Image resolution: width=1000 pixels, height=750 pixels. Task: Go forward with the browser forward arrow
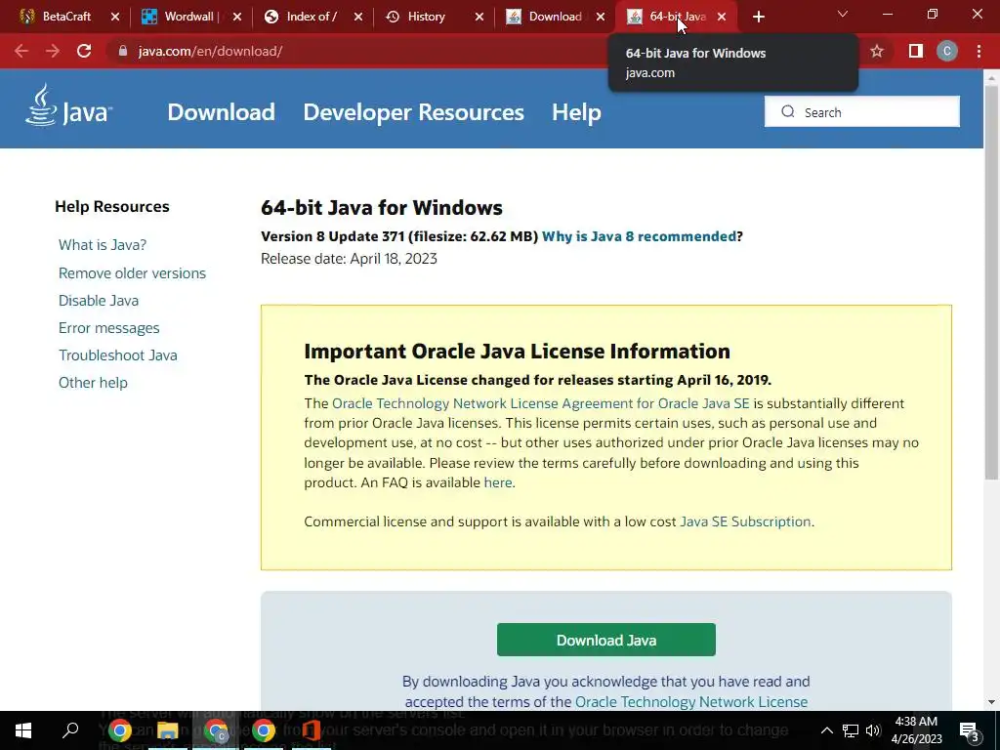tap(53, 51)
